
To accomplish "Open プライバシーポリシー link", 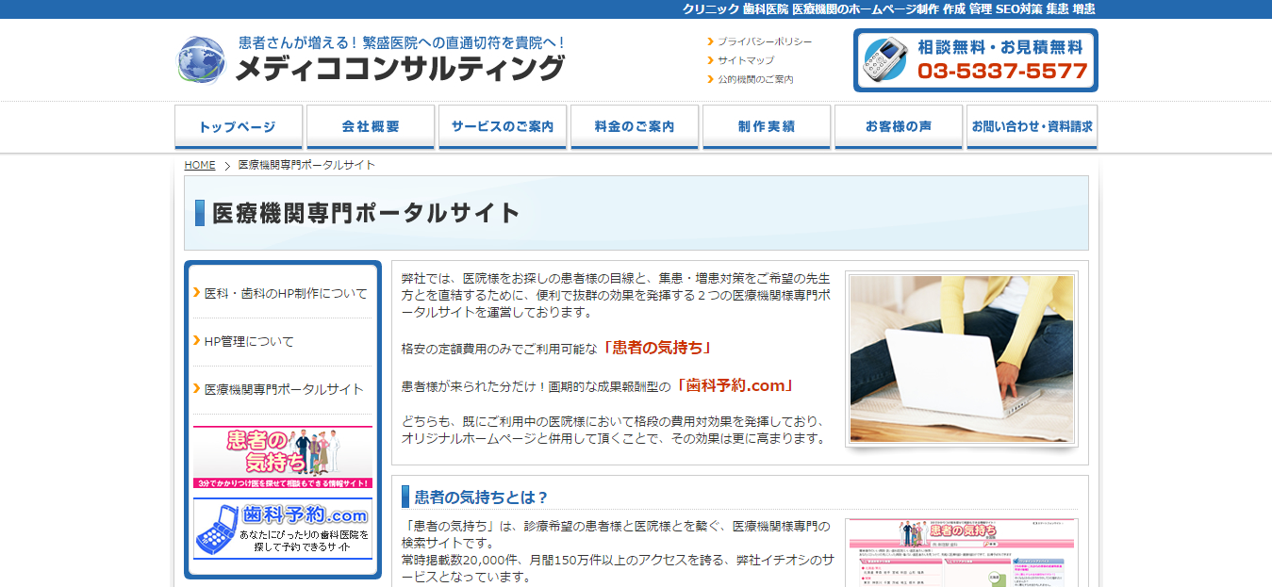I will pos(764,41).
